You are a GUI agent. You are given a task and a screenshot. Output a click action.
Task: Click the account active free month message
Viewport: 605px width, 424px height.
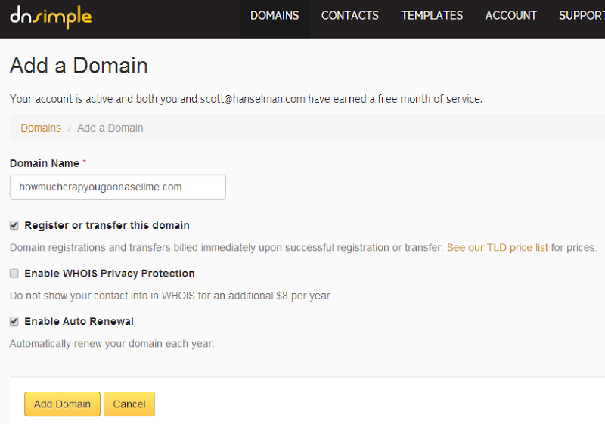(247, 99)
